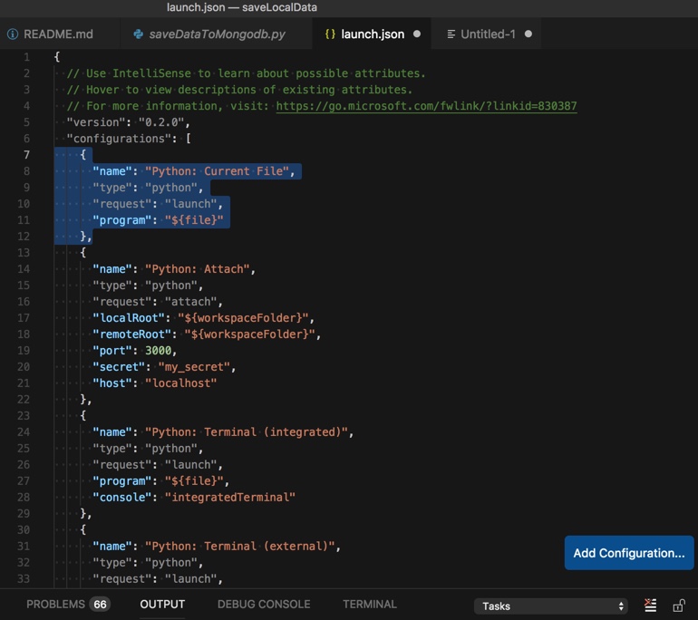Switch to the README.md tab
This screenshot has height=620, width=698.
coord(58,34)
